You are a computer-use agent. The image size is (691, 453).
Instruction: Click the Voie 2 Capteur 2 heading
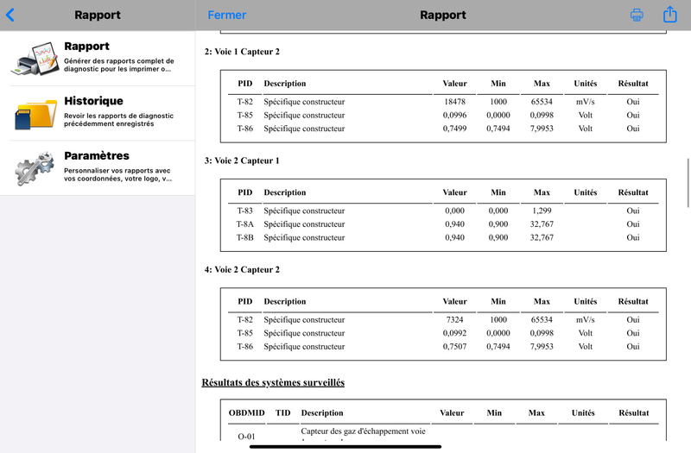pyautogui.click(x=242, y=270)
